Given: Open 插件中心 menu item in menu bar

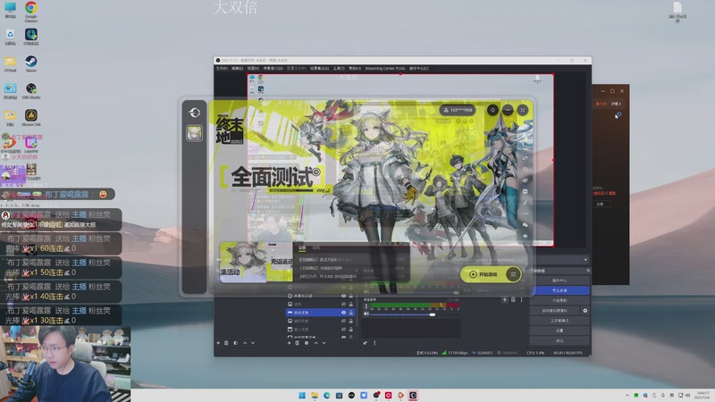Looking at the screenshot, I should click(418, 69).
